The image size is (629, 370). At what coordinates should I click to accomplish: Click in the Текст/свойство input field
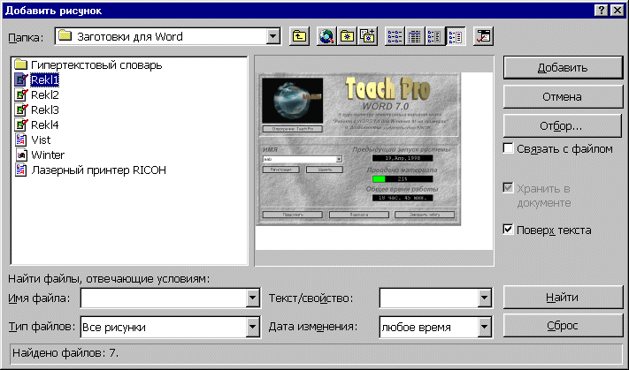tap(428, 298)
